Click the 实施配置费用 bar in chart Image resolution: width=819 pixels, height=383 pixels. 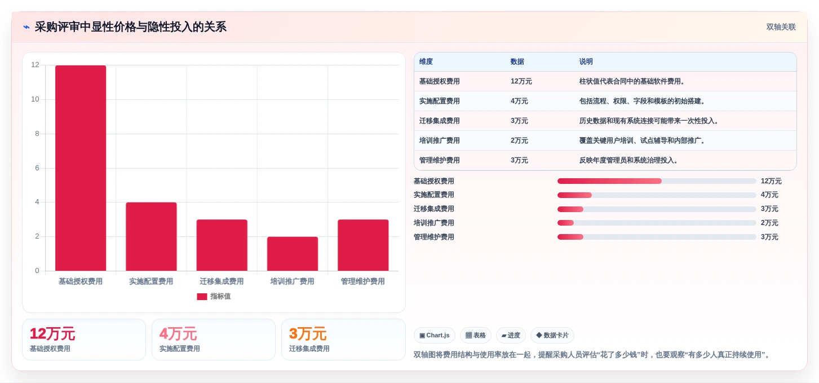click(x=151, y=236)
